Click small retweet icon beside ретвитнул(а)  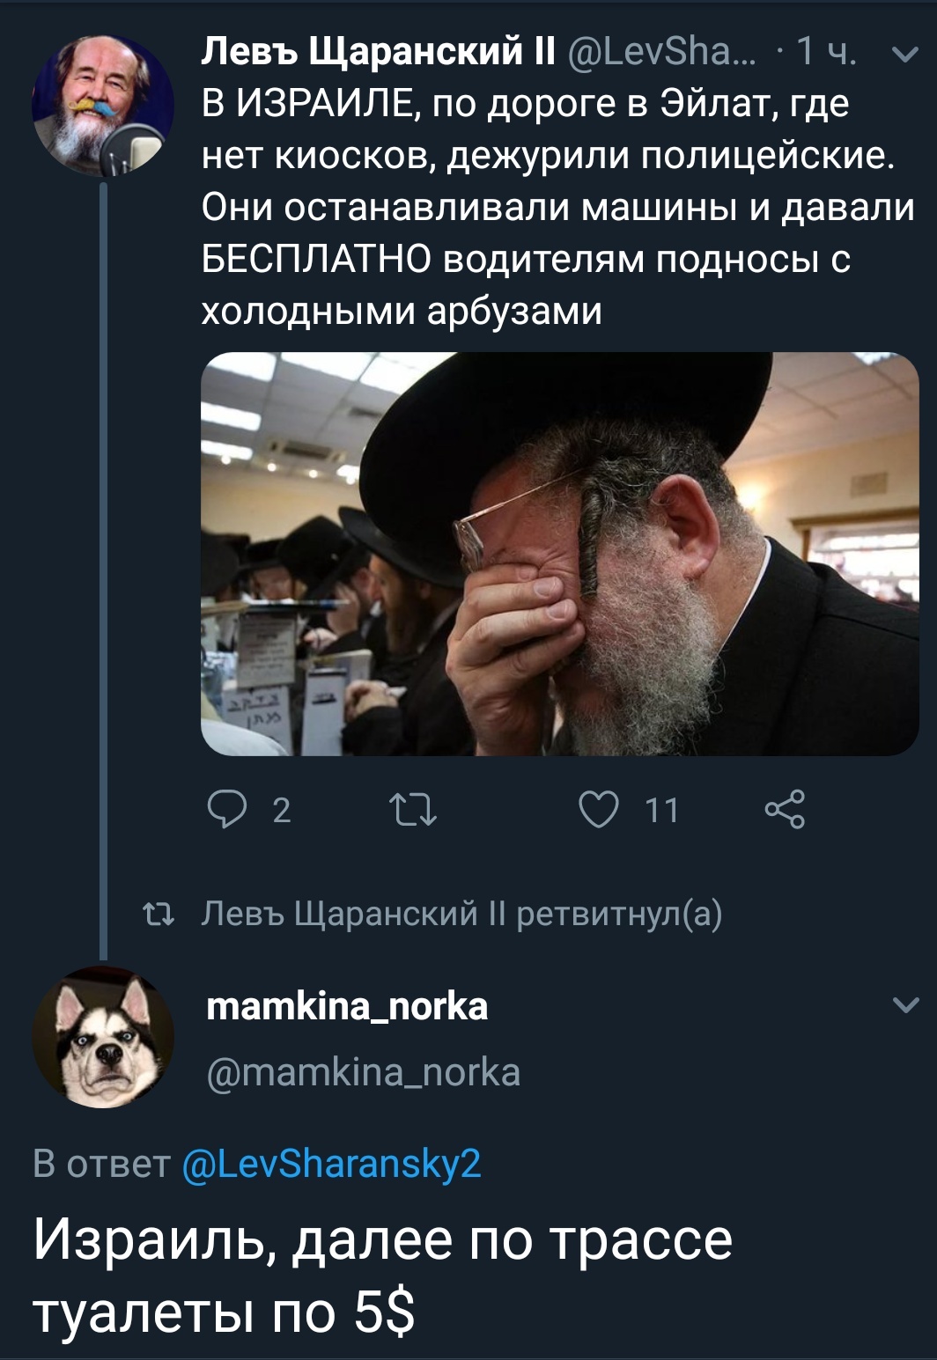pos(159,915)
